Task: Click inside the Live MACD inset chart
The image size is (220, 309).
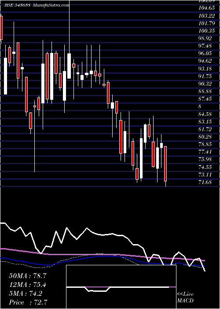Action: coord(121,287)
